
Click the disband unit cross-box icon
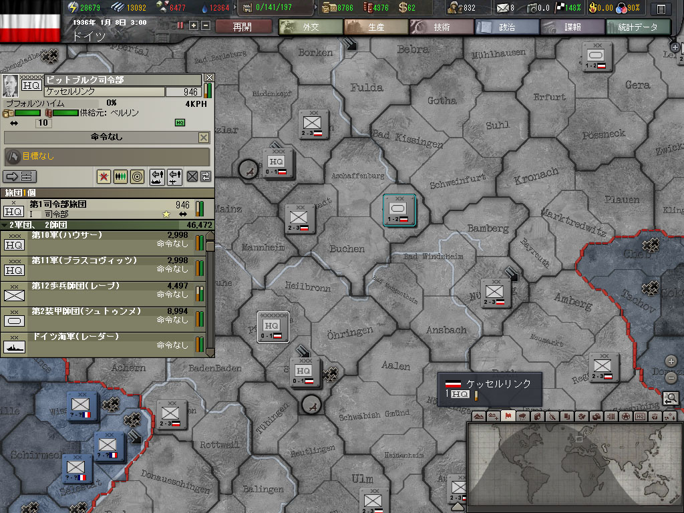[192, 176]
